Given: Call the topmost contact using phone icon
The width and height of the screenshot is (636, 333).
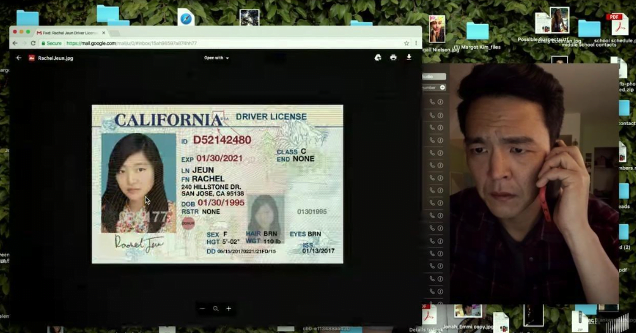Looking at the screenshot, I should pyautogui.click(x=432, y=102).
